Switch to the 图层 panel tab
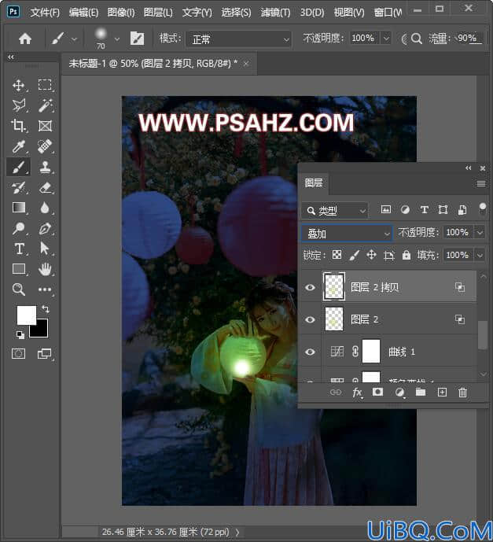Screen dimensions: 493x542 pyautogui.click(x=314, y=183)
